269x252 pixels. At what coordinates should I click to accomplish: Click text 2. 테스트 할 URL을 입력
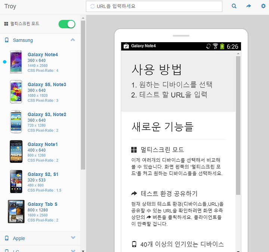click(x=169, y=94)
